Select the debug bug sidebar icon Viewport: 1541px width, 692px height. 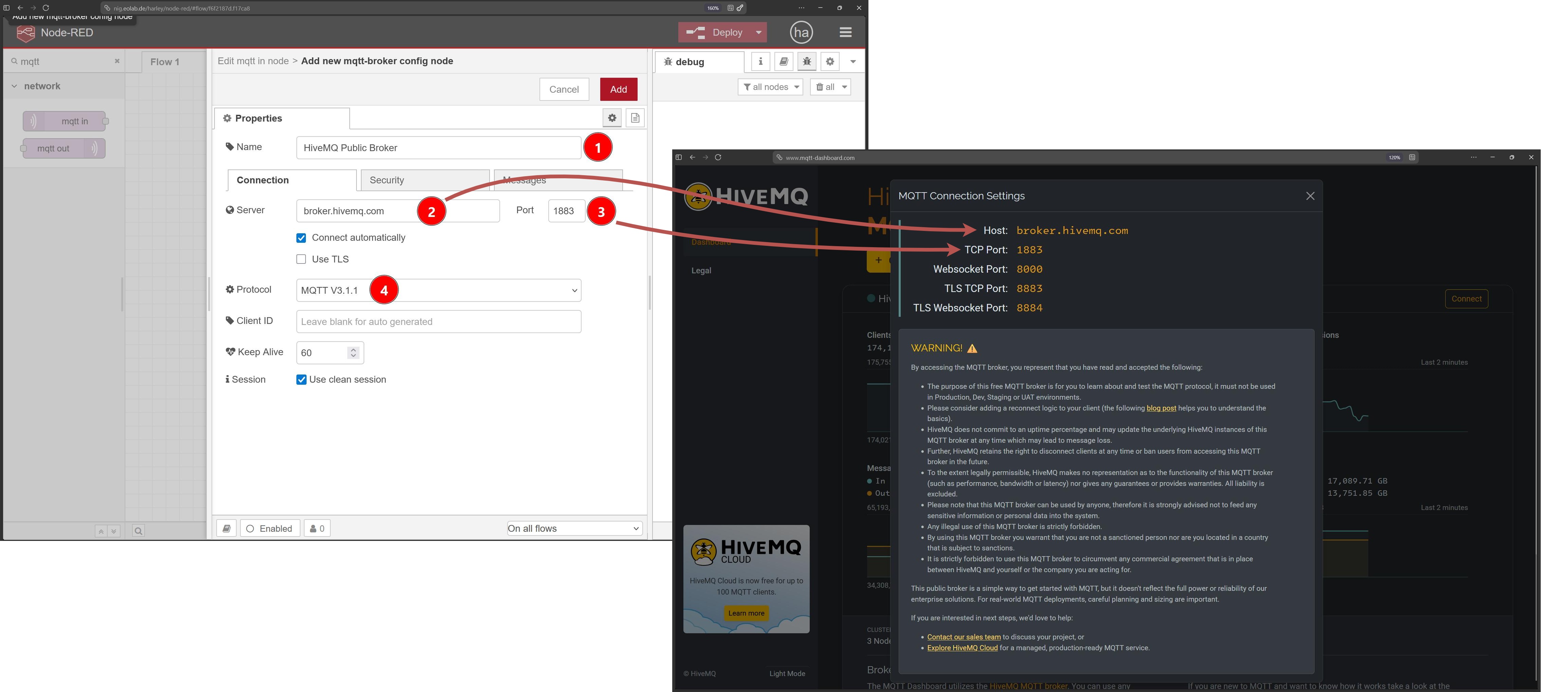coord(807,61)
